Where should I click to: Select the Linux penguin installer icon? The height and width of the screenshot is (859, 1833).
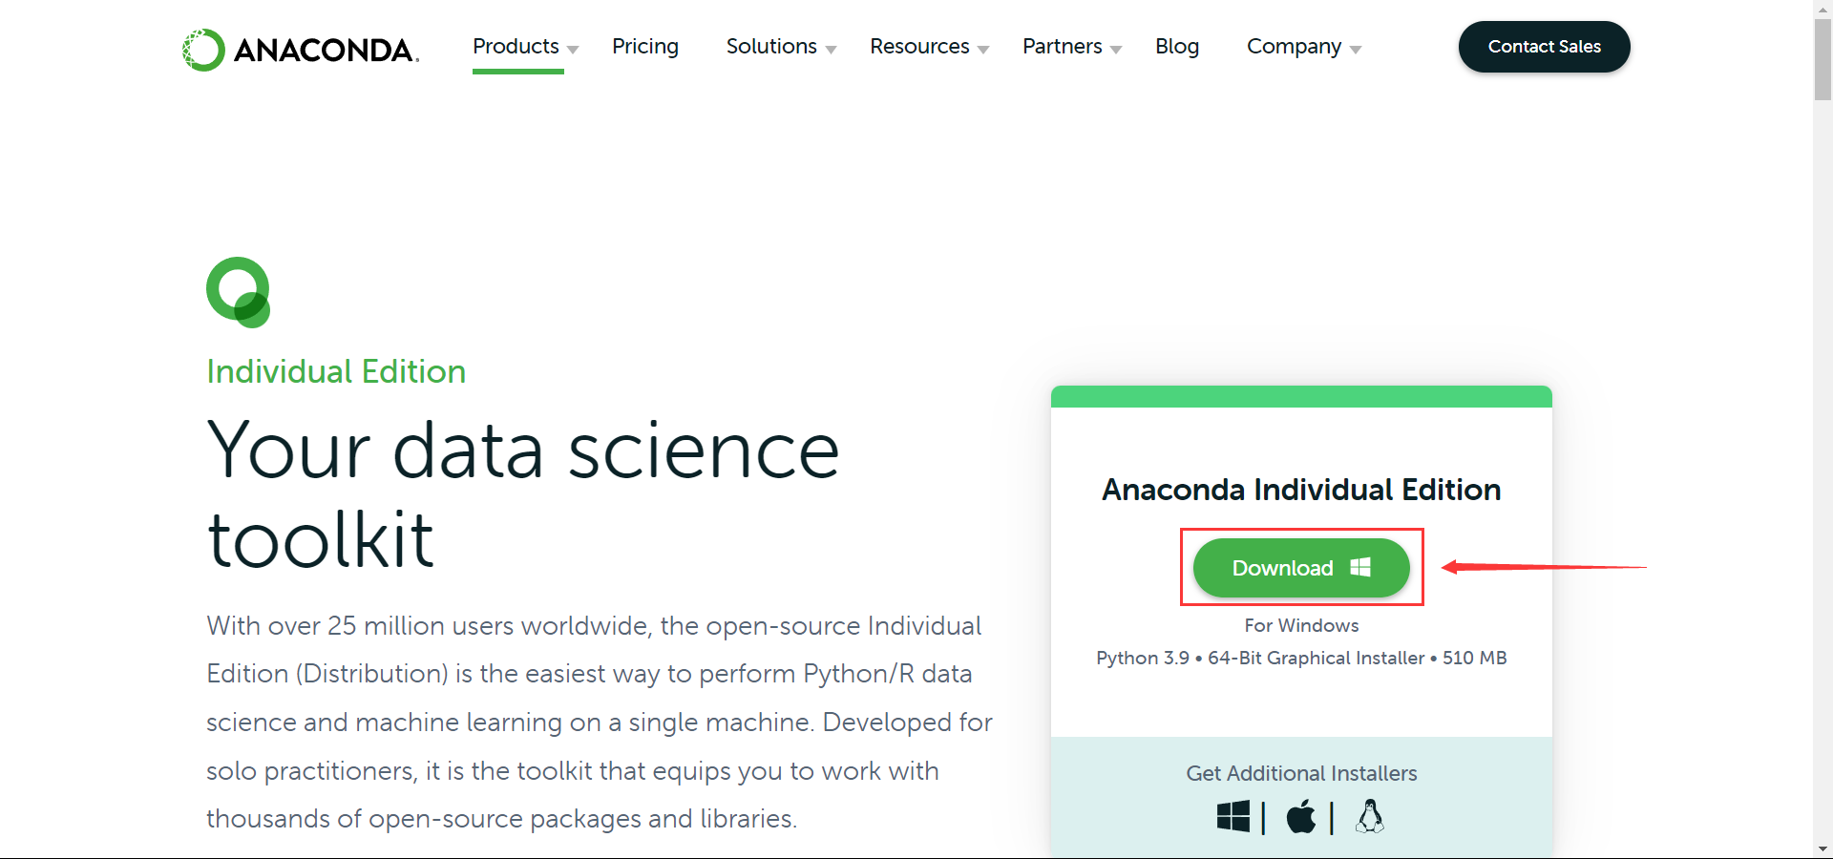[x=1370, y=817]
